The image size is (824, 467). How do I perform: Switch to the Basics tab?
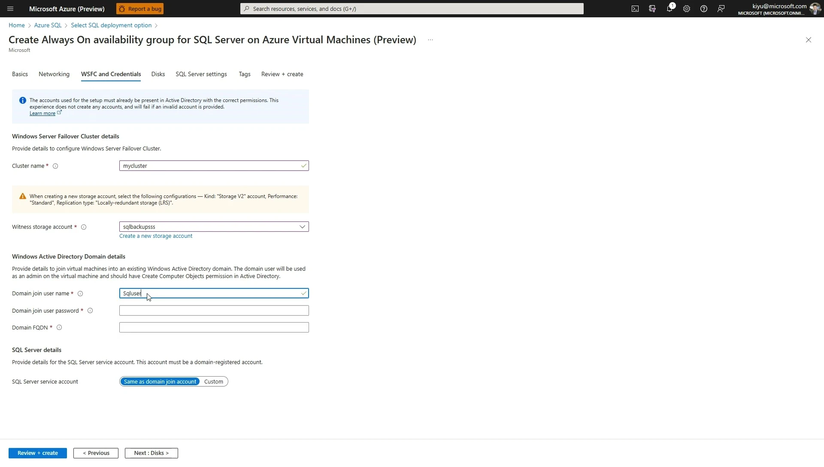coord(20,74)
